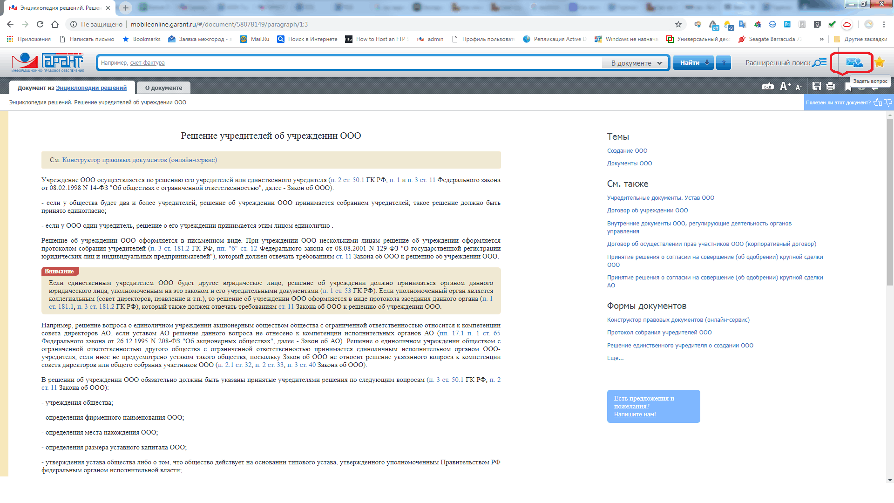Expand hidden bookmarks chevron
Screen dimensions: 894x503
pos(822,39)
